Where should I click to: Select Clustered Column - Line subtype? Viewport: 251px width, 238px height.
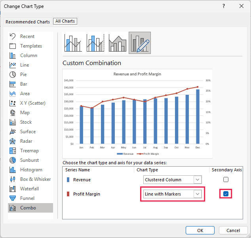73,43
